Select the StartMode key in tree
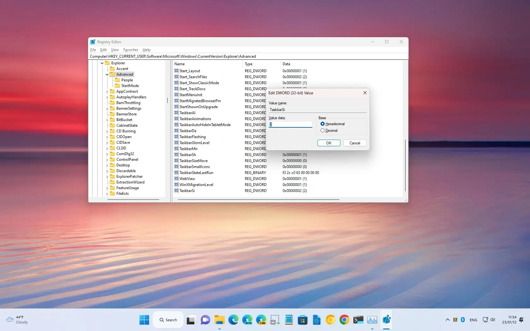 (x=130, y=86)
